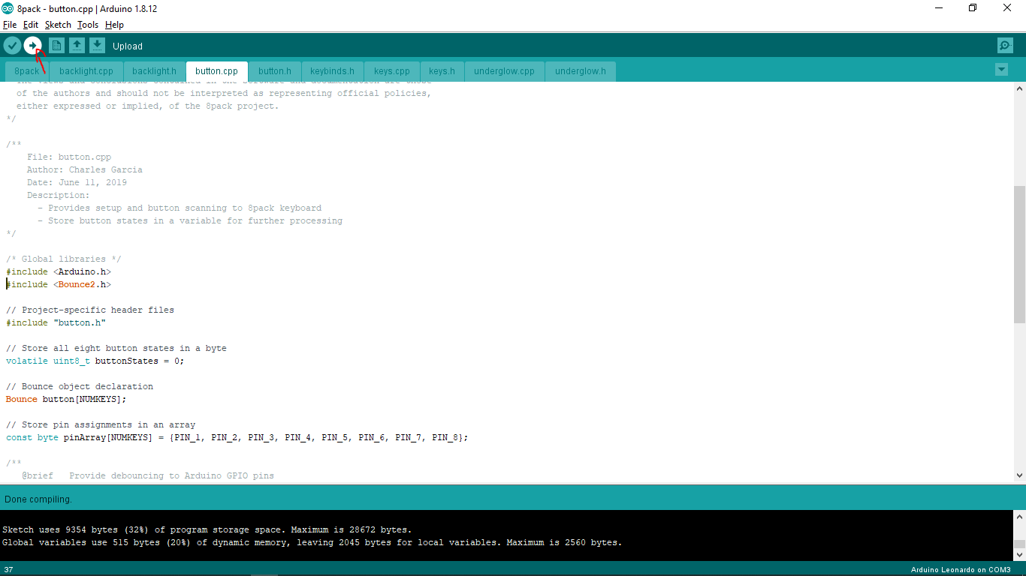Click the 'Author: Charles Garcia' comment
The image size is (1026, 576).
pyautogui.click(x=85, y=169)
